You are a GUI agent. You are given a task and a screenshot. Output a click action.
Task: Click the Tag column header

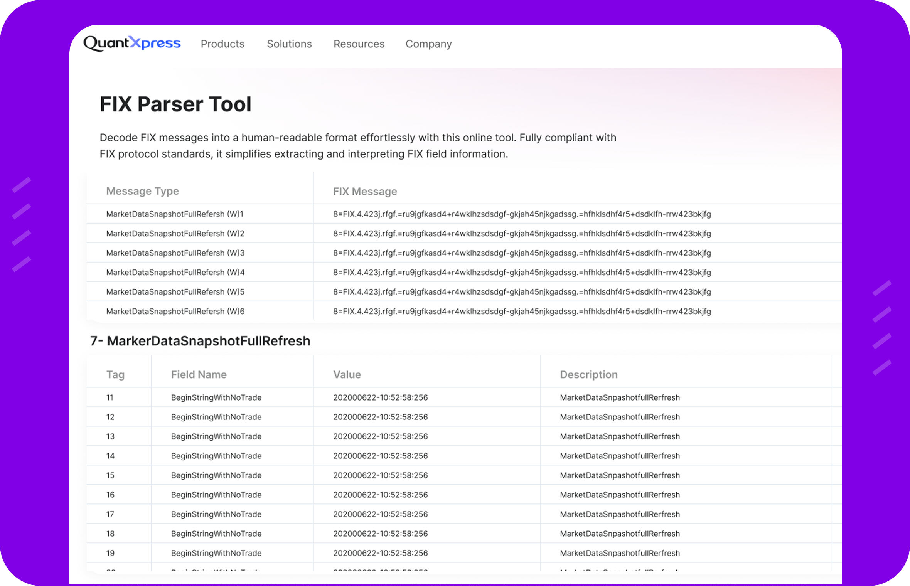115,375
